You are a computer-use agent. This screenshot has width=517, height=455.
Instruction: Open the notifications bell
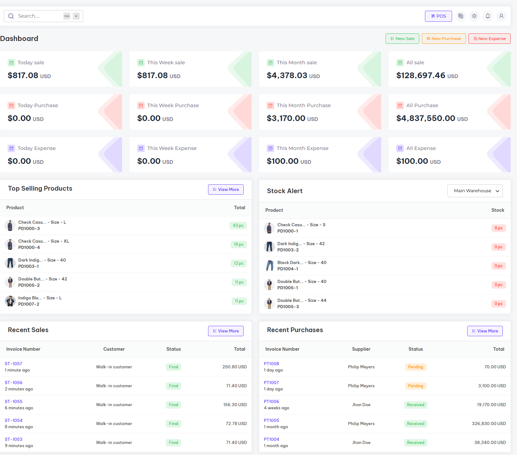coord(488,16)
